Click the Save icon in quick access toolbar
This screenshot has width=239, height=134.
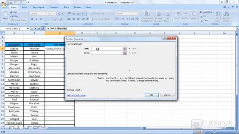coord(11,3)
